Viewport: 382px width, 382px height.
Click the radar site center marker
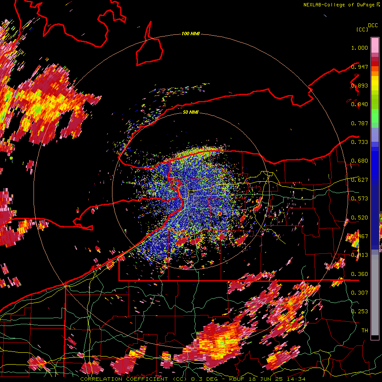coord(191,191)
